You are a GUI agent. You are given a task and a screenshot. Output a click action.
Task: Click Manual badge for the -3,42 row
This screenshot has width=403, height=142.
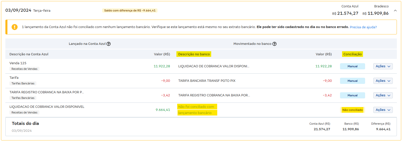pos(352,95)
